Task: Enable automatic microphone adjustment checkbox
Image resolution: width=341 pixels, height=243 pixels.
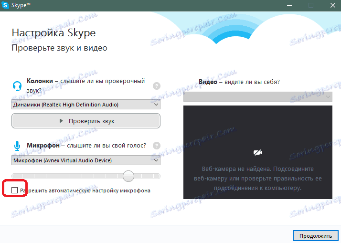Action: click(x=15, y=190)
